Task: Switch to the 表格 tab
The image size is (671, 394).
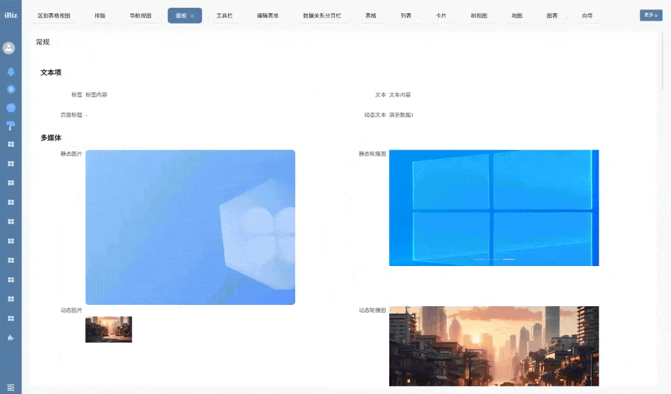Action: pyautogui.click(x=370, y=16)
